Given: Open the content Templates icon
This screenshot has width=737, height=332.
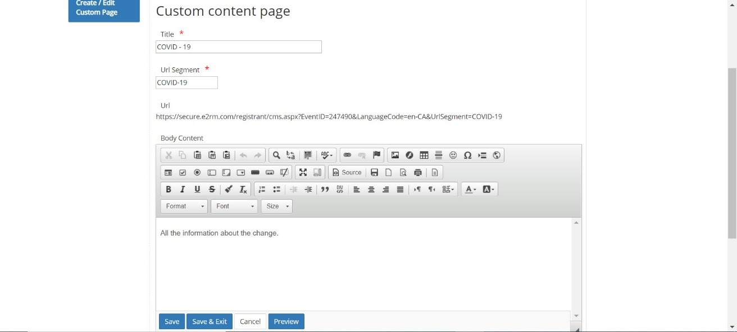Looking at the screenshot, I should pyautogui.click(x=435, y=172).
